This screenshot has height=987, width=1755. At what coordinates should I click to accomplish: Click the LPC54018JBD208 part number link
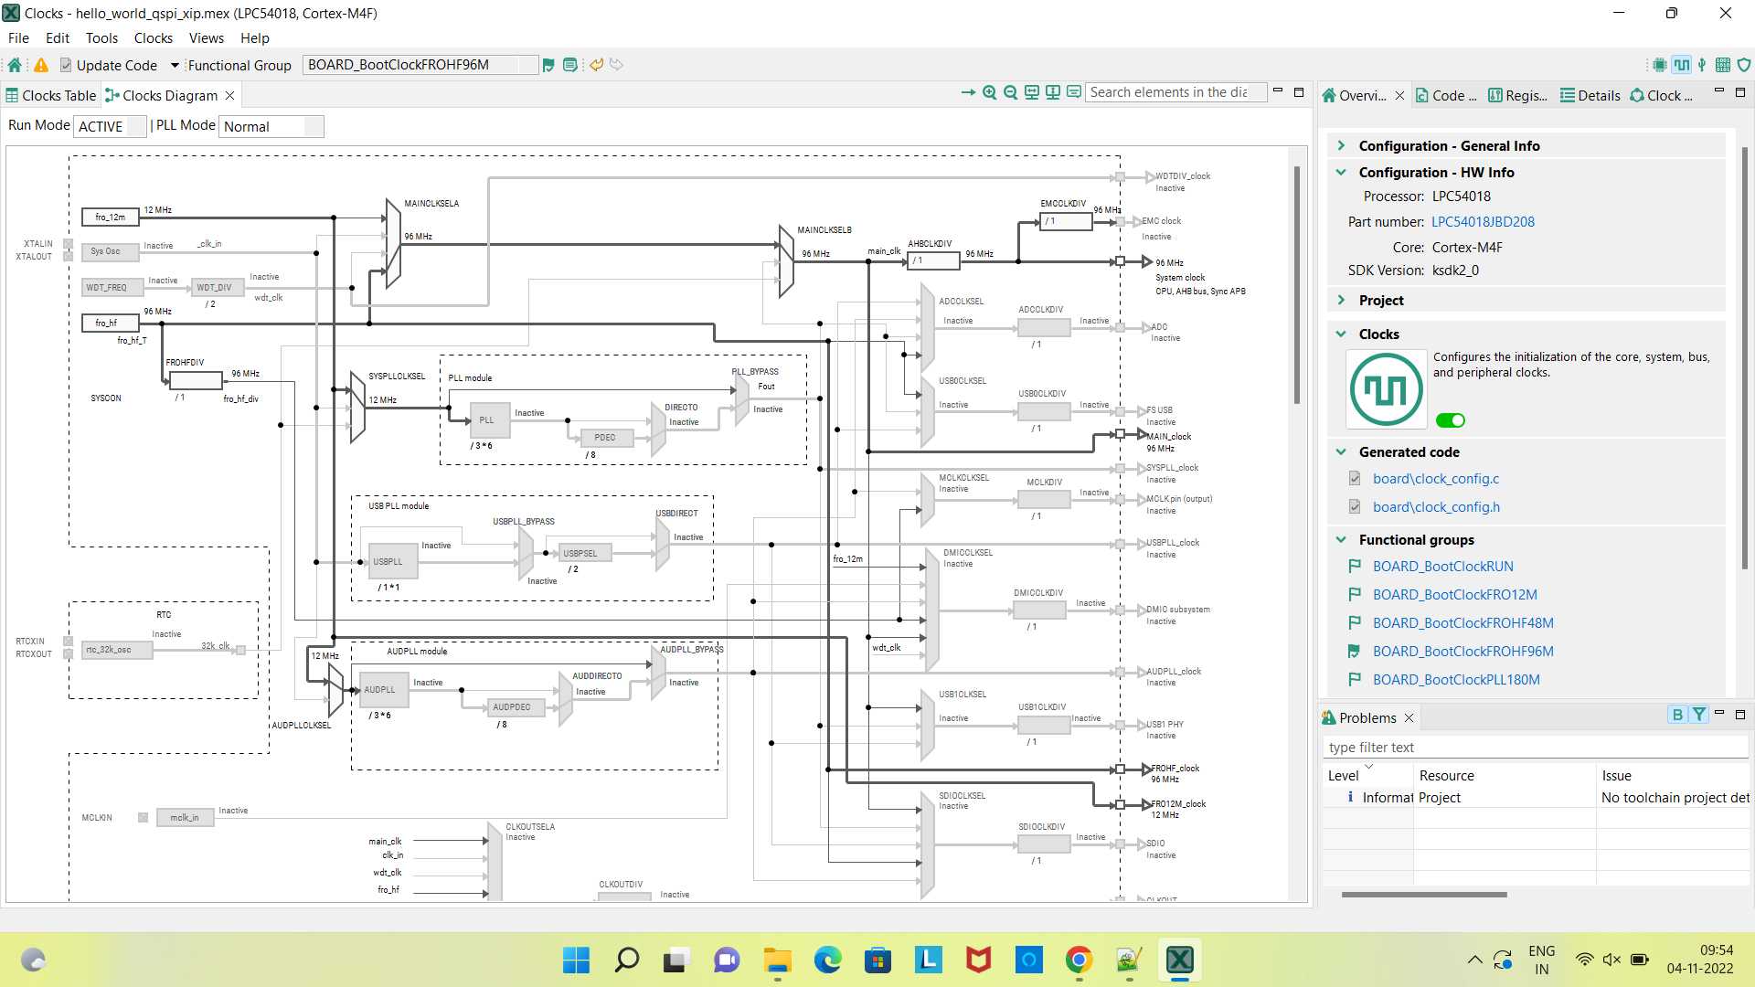(1483, 221)
